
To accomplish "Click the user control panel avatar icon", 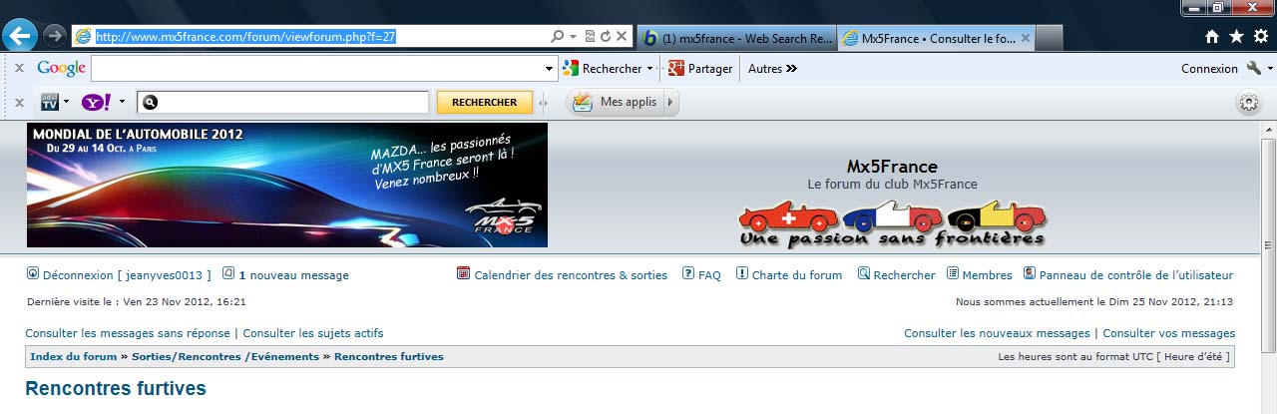I will point(1030,273).
